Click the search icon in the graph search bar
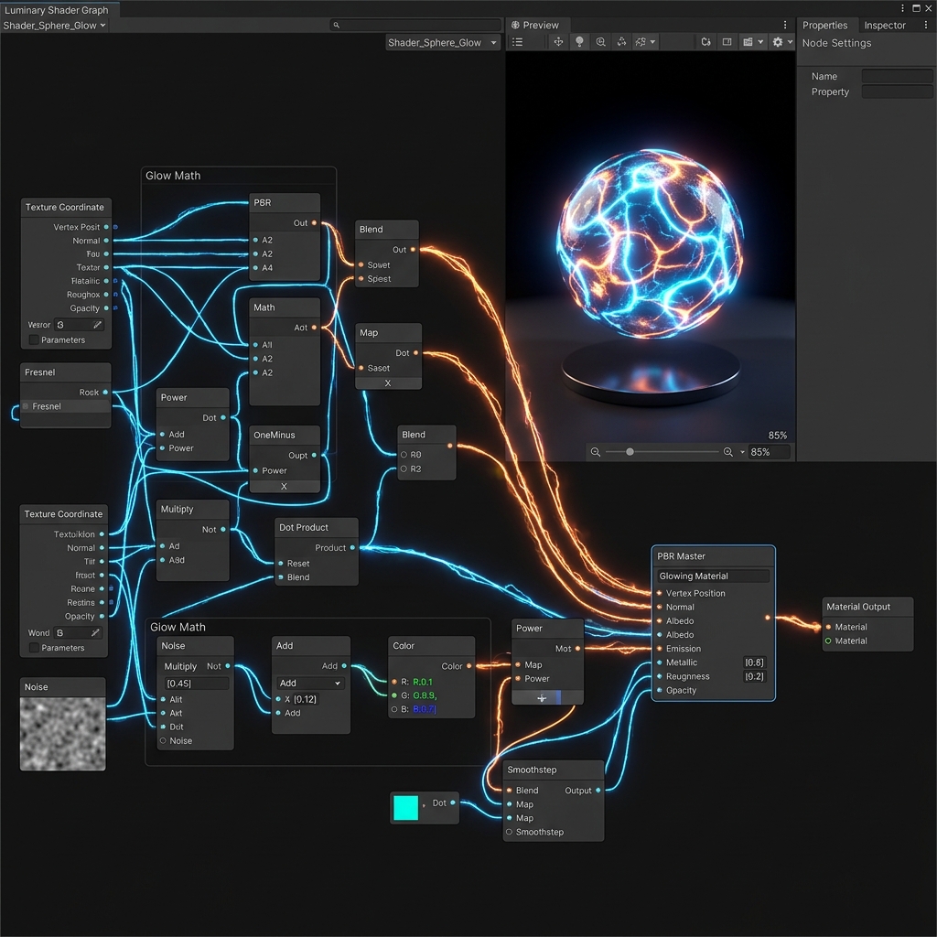 pos(336,25)
